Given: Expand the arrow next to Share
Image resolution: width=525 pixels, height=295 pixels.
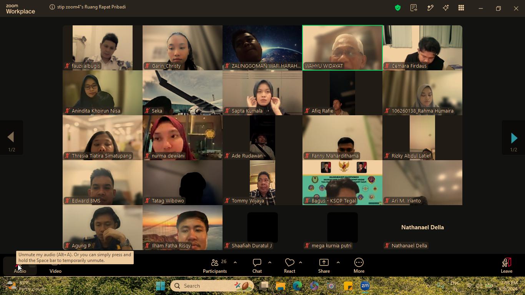Looking at the screenshot, I should (338, 262).
